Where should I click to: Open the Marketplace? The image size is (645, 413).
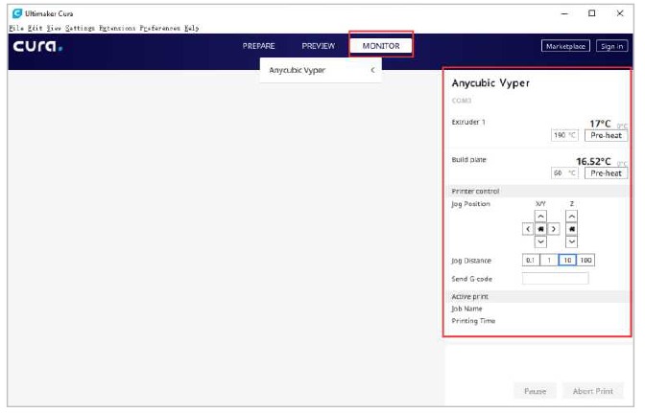(565, 46)
